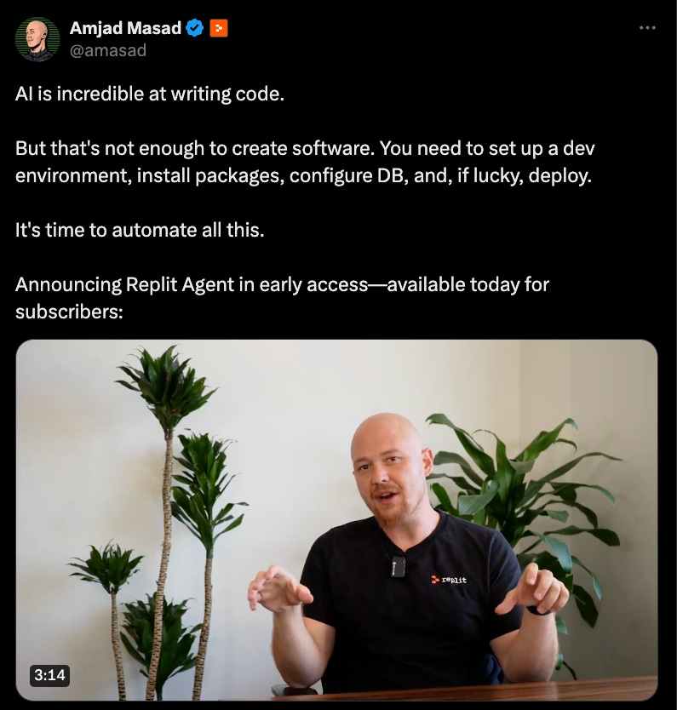The width and height of the screenshot is (677, 710).
Task: Open the @amasad handle link
Action: pyautogui.click(x=108, y=50)
